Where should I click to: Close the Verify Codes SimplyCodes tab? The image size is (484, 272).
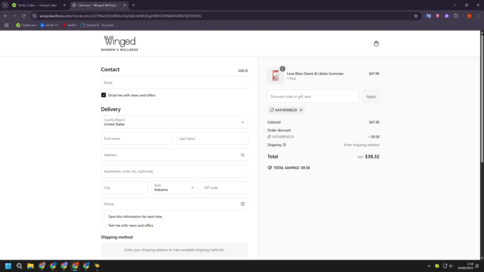coord(65,5)
